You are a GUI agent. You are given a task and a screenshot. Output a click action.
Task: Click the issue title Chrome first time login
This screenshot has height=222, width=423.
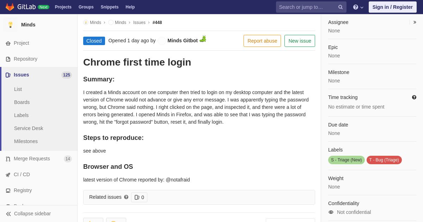(x=137, y=62)
